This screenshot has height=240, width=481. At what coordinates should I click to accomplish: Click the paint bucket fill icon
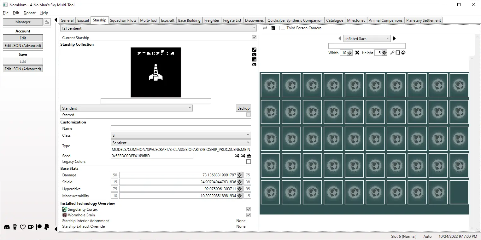(x=403, y=53)
